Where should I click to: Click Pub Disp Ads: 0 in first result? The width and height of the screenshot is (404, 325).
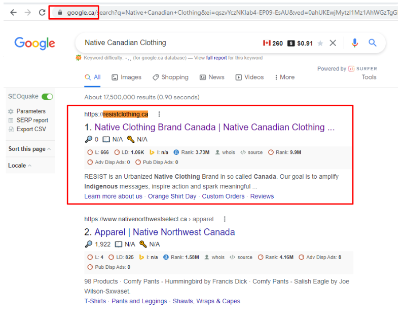click(x=157, y=162)
